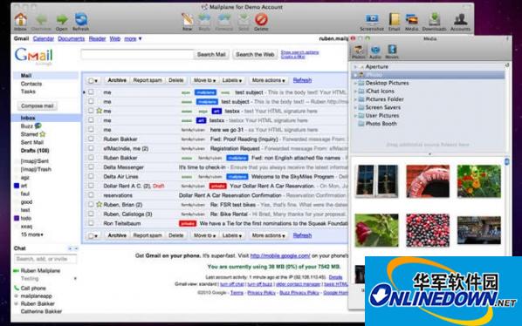Click the Inbox home icon in toolbar

[x=21, y=19]
